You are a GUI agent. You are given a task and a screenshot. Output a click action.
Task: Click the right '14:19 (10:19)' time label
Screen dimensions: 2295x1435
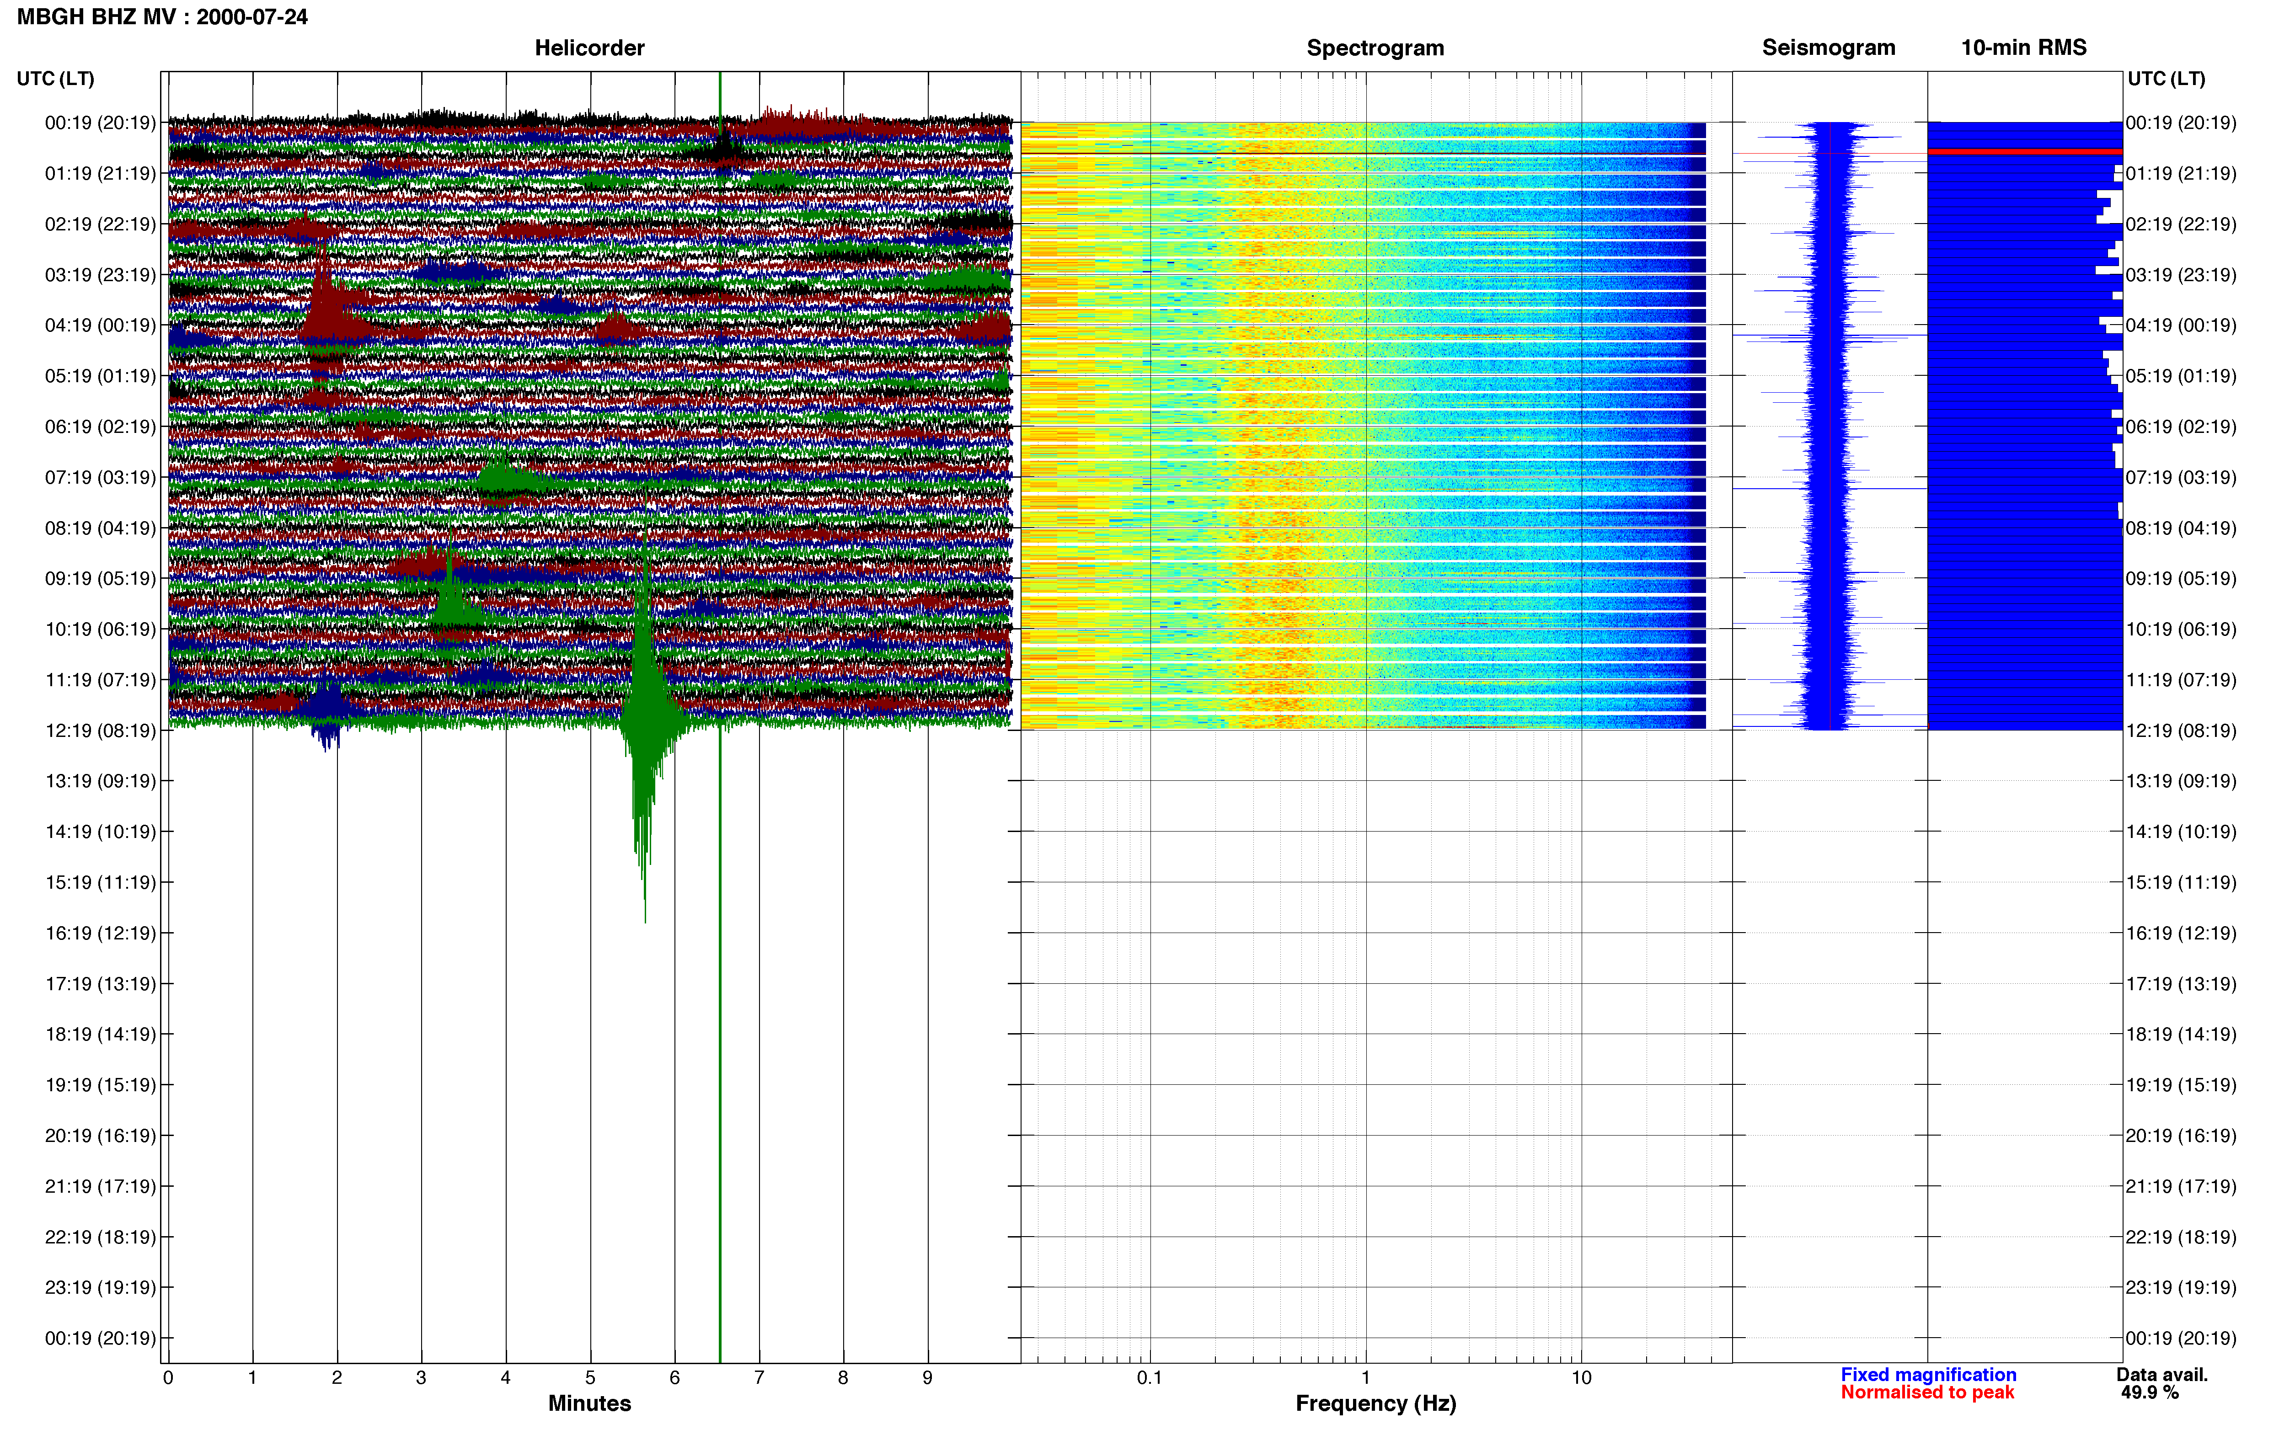(2181, 832)
